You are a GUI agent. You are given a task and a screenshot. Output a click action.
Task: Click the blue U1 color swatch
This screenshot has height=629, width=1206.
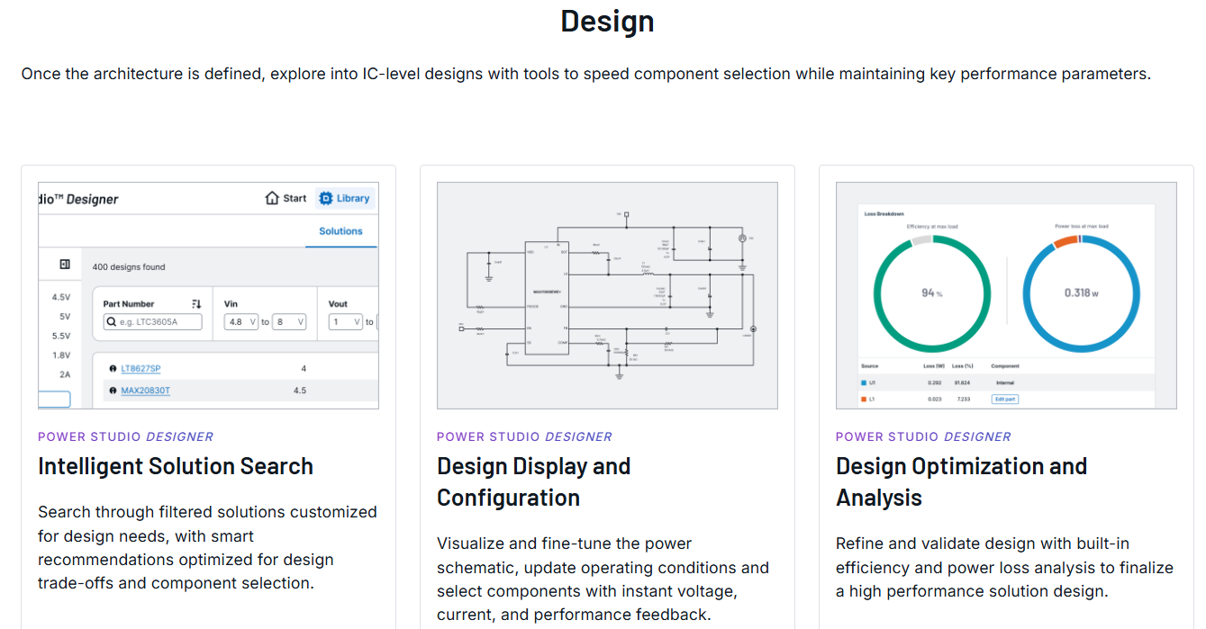point(865,383)
